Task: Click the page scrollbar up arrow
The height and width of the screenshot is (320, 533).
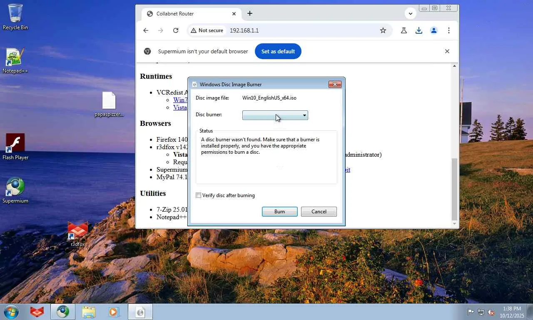Action: coord(455,66)
